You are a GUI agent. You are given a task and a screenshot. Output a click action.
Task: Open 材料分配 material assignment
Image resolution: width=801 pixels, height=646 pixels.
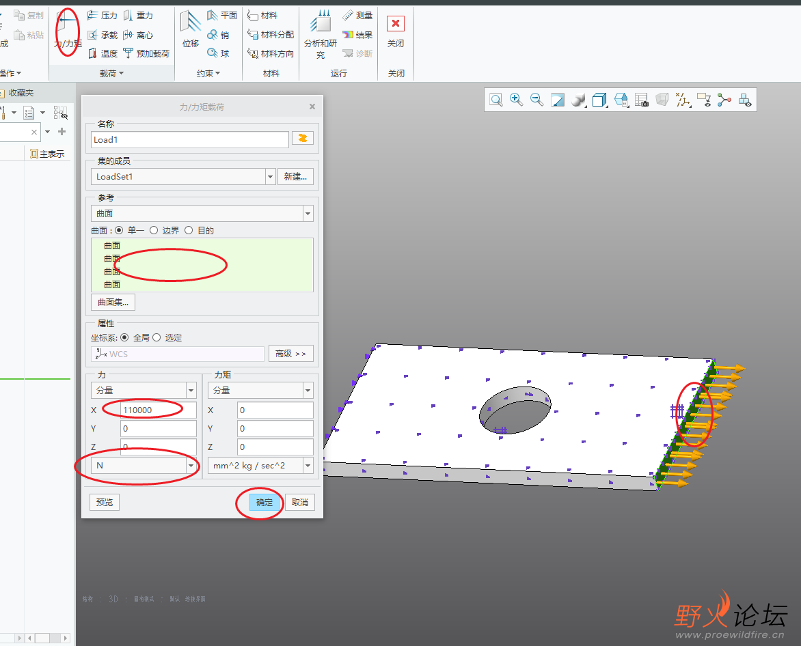tap(270, 35)
